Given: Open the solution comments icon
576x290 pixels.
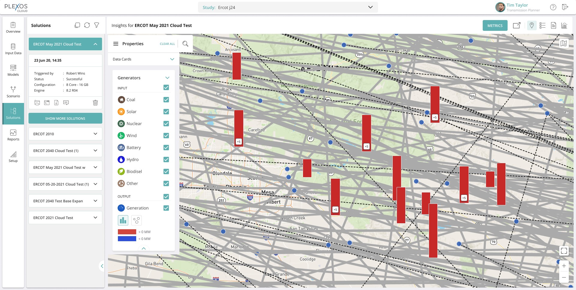Looking at the screenshot, I should click(x=66, y=103).
